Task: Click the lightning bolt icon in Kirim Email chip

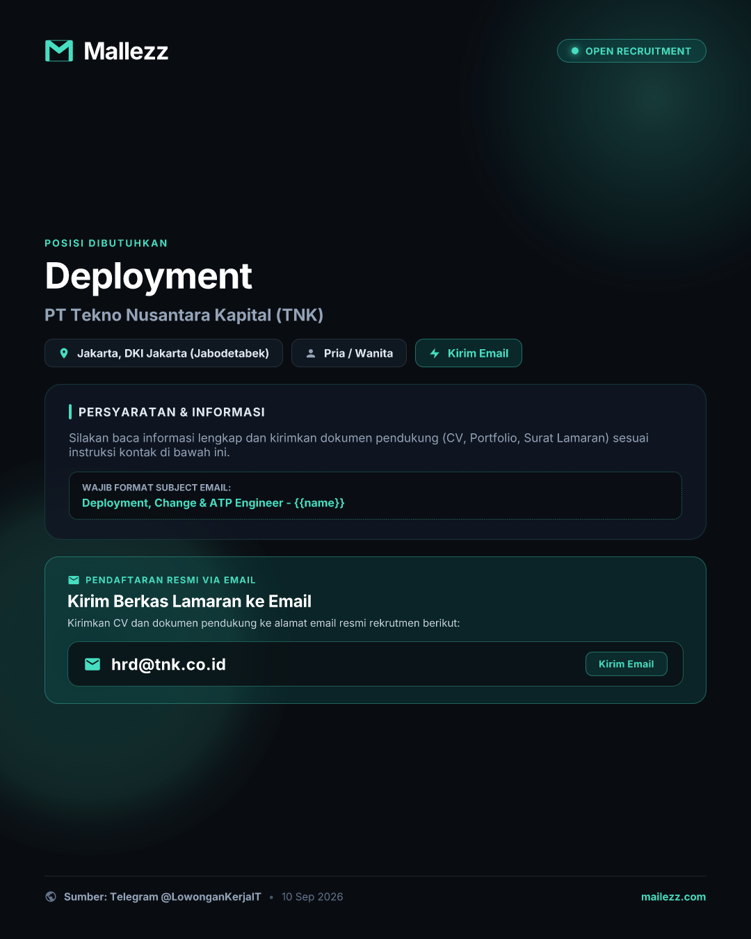Action: [435, 353]
